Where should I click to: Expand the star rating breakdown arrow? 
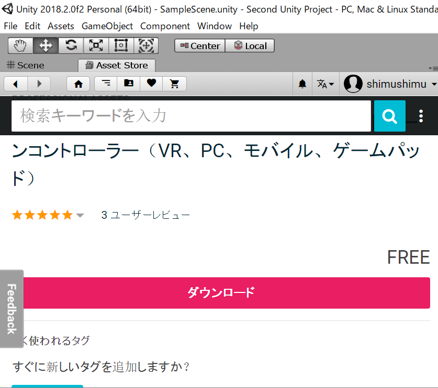point(80,215)
